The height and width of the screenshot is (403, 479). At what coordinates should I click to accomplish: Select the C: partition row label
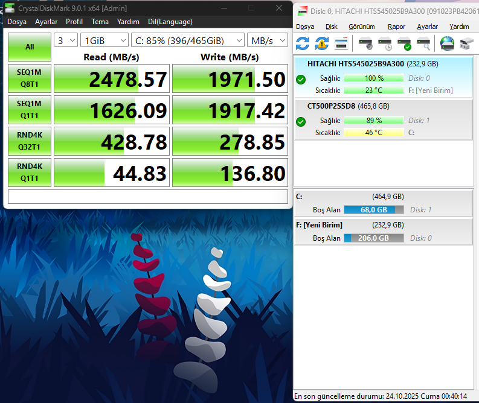click(299, 197)
